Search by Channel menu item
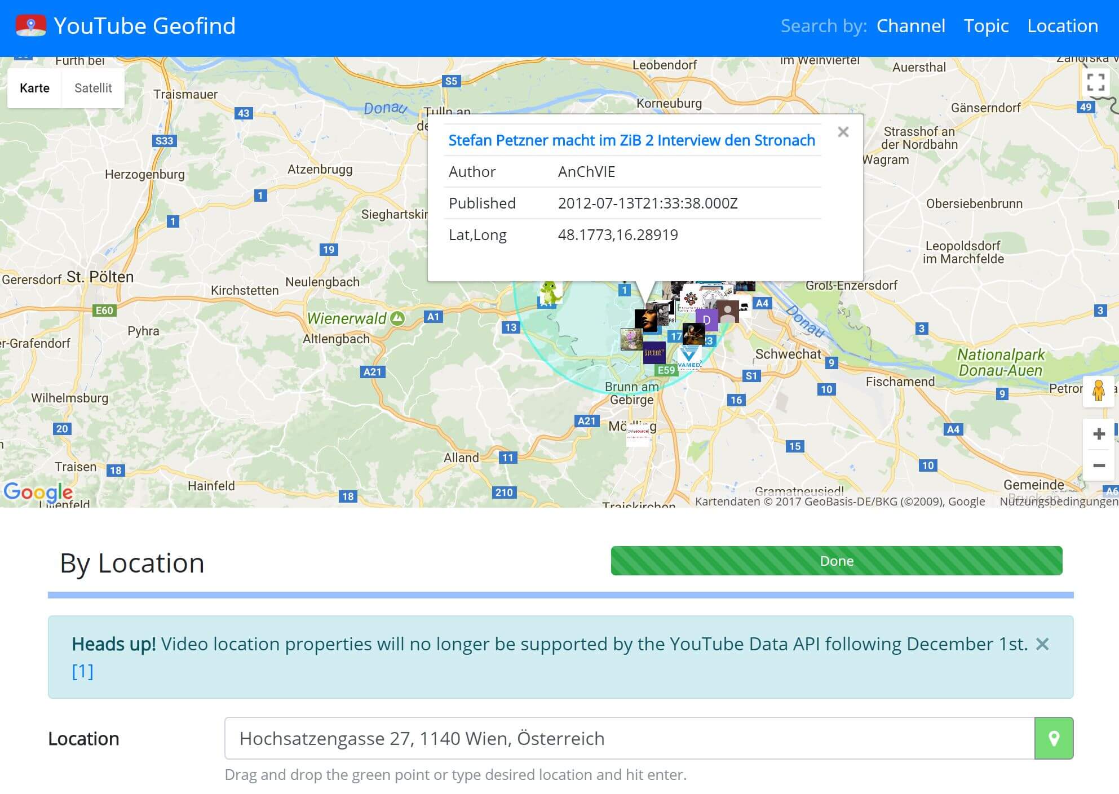Image resolution: width=1119 pixels, height=794 pixels. 910,26
